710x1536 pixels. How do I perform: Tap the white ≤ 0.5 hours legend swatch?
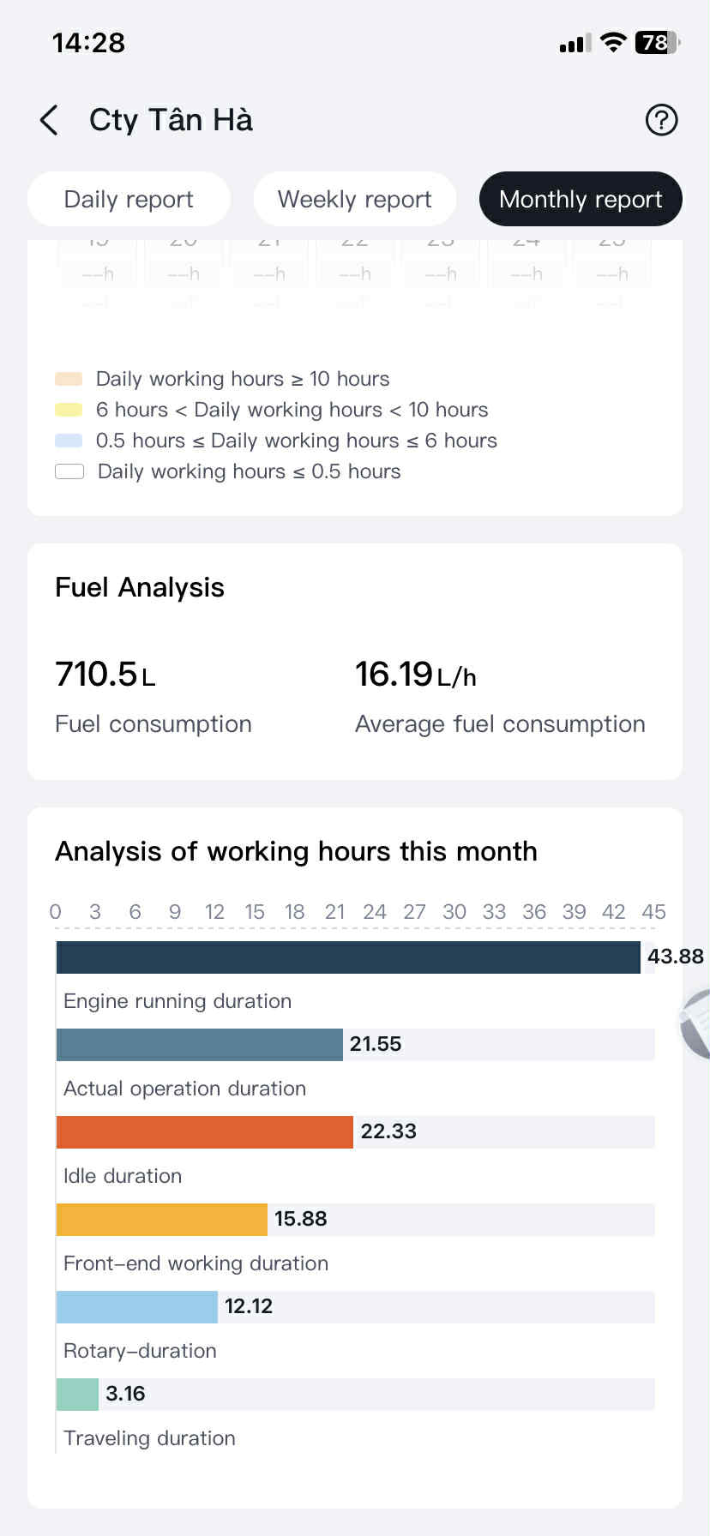tap(69, 471)
